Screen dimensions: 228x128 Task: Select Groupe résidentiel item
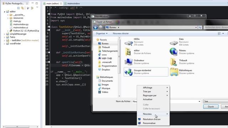146,72
